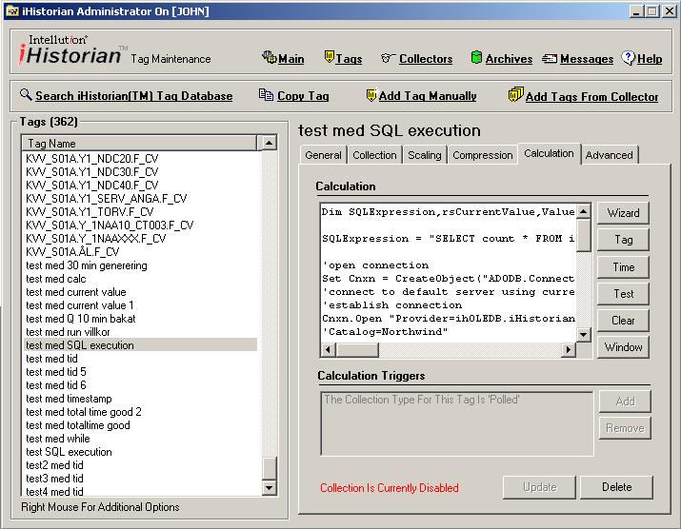681x529 pixels.
Task: Click the tag list scrollbar thumb
Action: (x=270, y=468)
